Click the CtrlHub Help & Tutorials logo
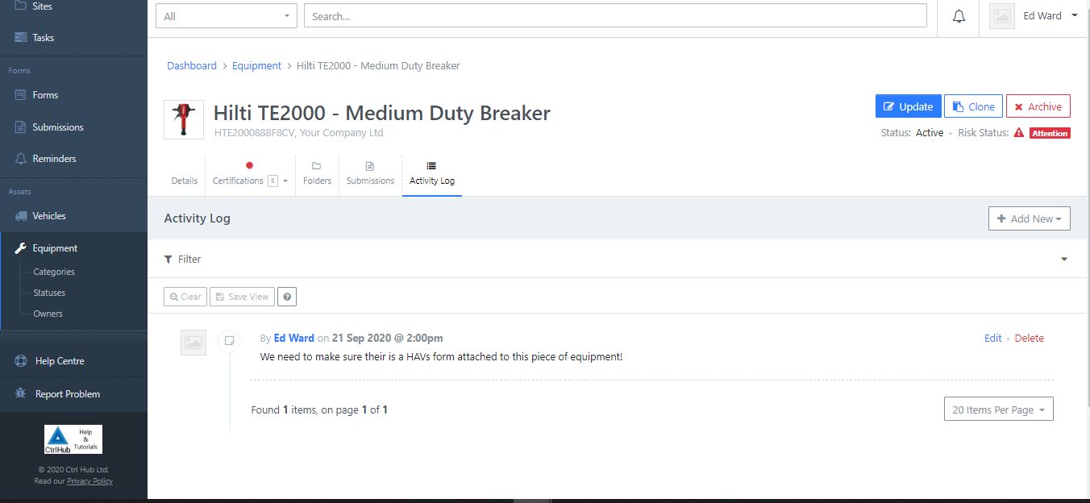 (x=73, y=439)
